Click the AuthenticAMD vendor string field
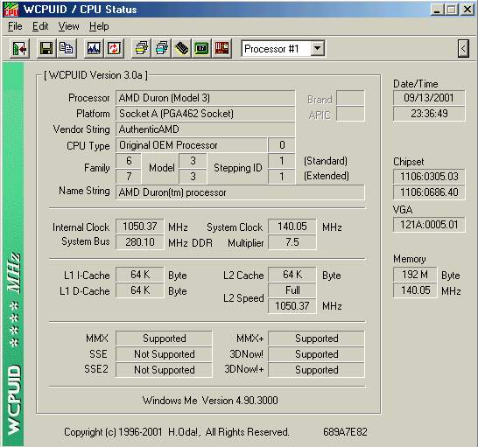The width and height of the screenshot is (478, 447). pos(205,129)
